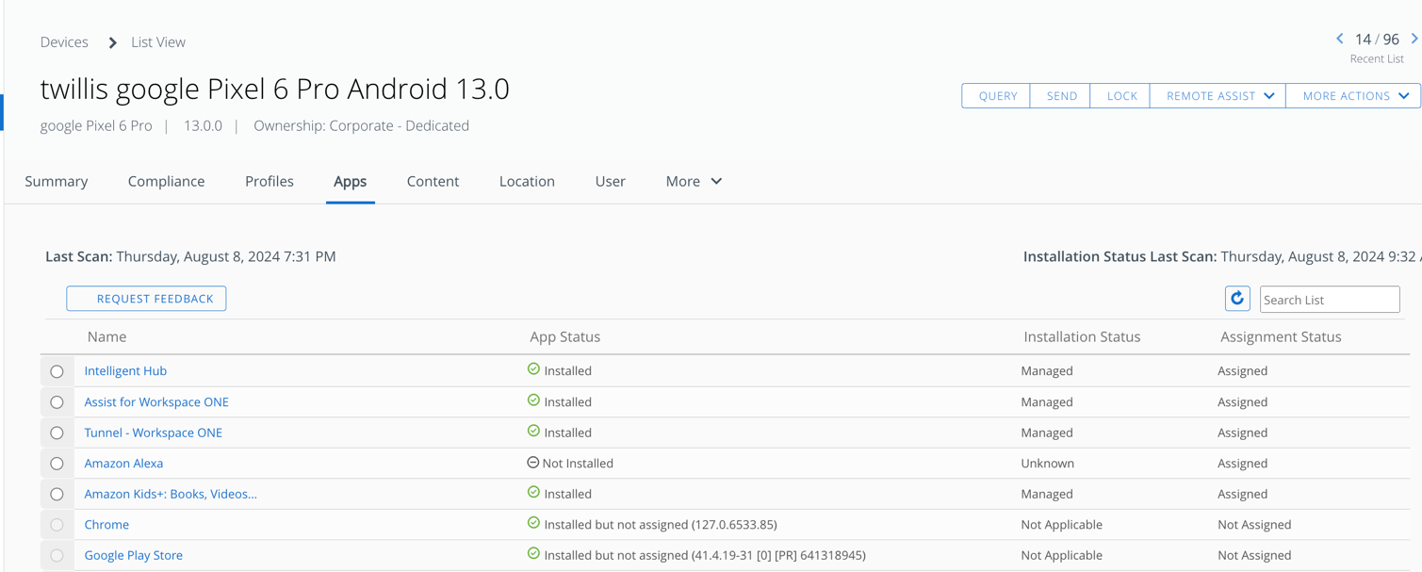Go to next device using right arrow

point(1414,40)
